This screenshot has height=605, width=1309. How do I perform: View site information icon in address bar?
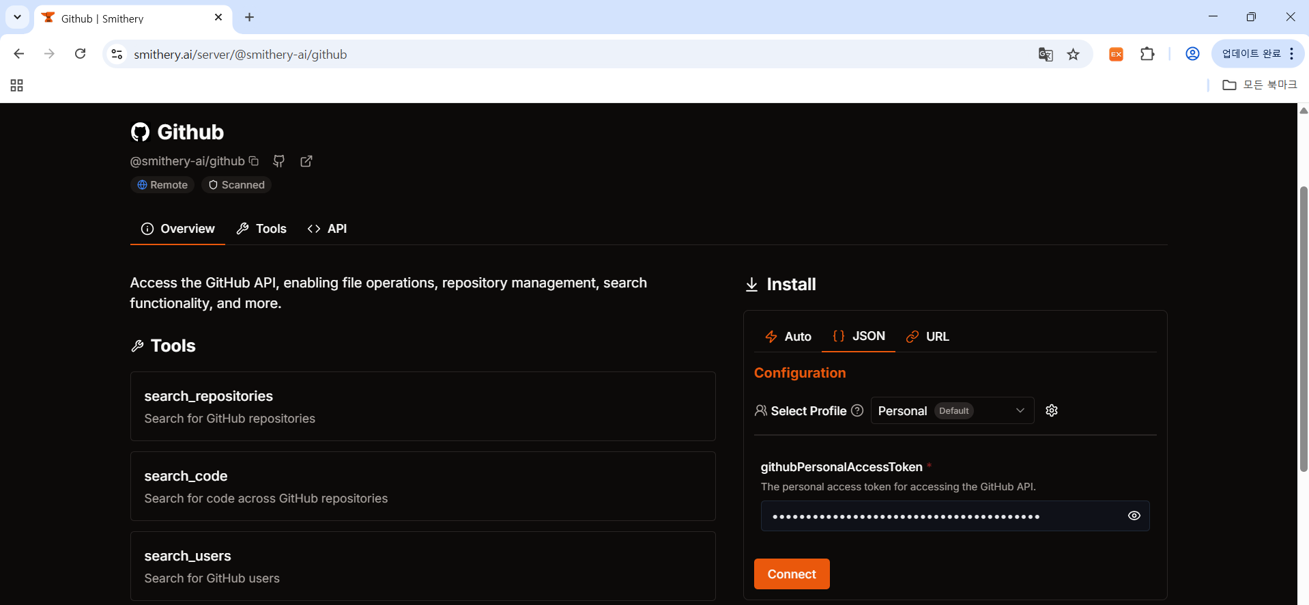click(x=117, y=54)
